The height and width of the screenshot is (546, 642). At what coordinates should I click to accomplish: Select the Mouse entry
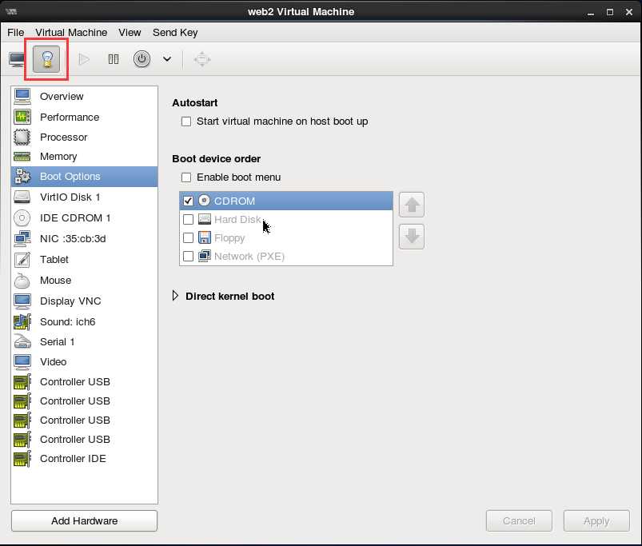click(x=84, y=281)
